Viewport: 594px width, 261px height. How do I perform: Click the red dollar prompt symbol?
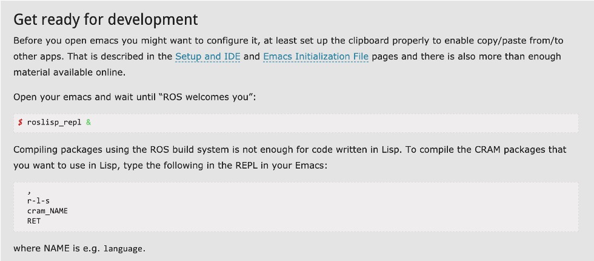[20, 122]
